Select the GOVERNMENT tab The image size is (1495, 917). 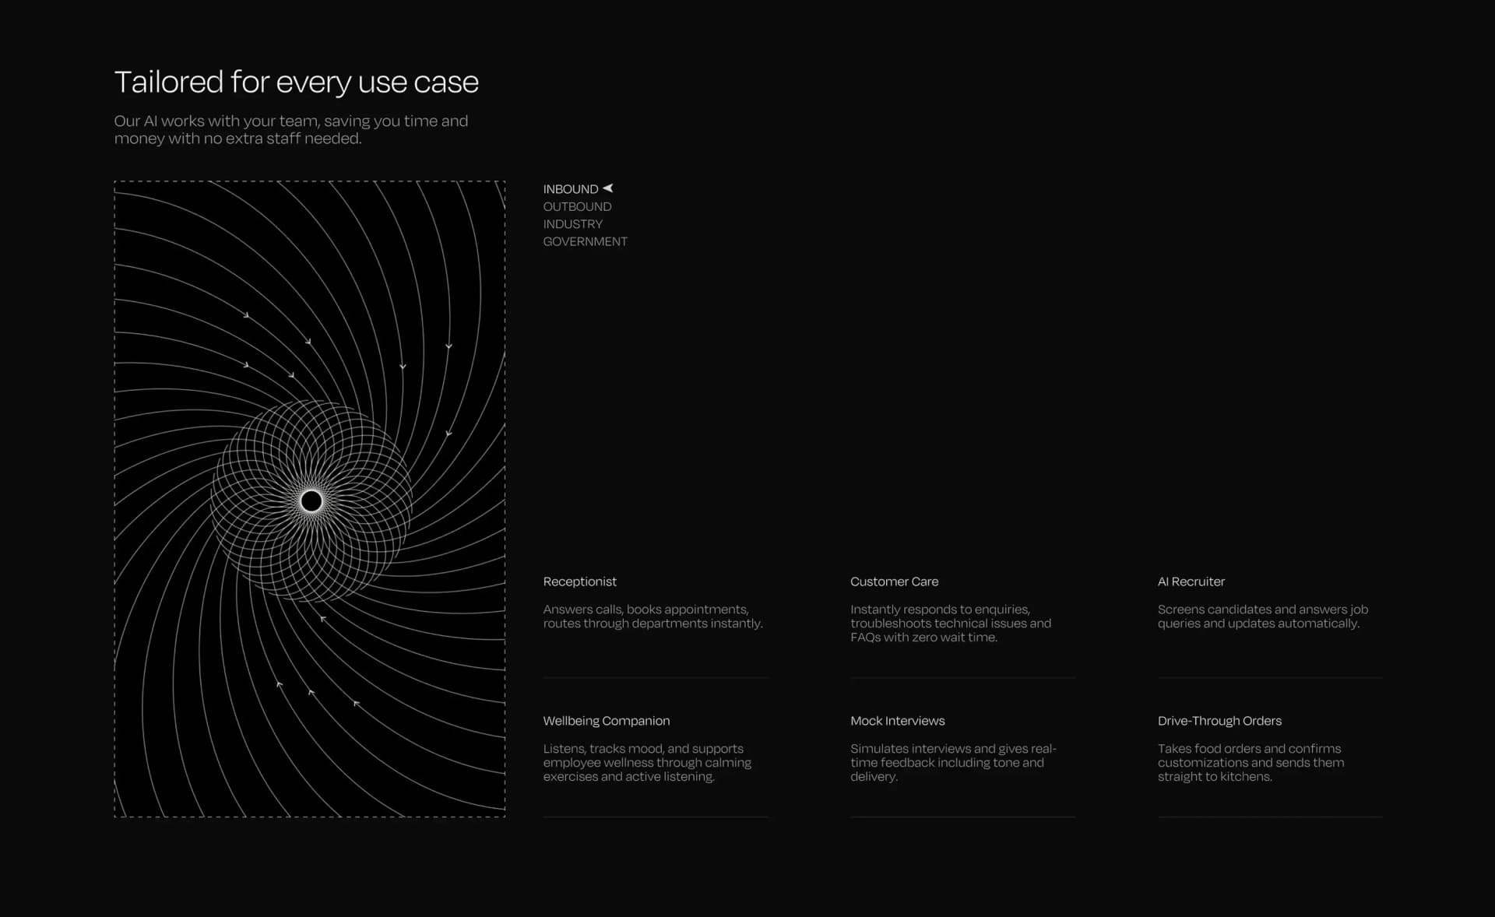pos(585,241)
